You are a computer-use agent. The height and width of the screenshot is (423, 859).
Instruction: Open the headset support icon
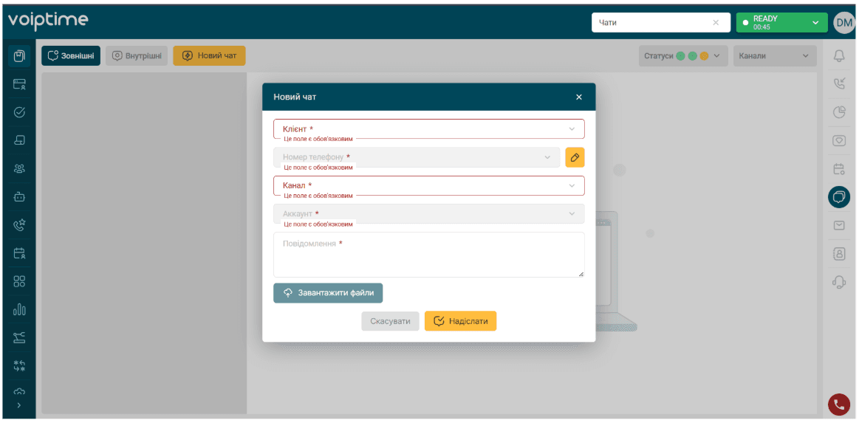(x=839, y=282)
